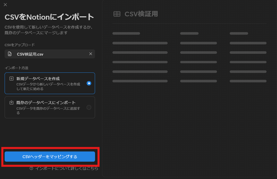The width and height of the screenshot is (277, 179).
Task: Click the CSVヘッダーをマッピングする button
Action: tap(50, 157)
